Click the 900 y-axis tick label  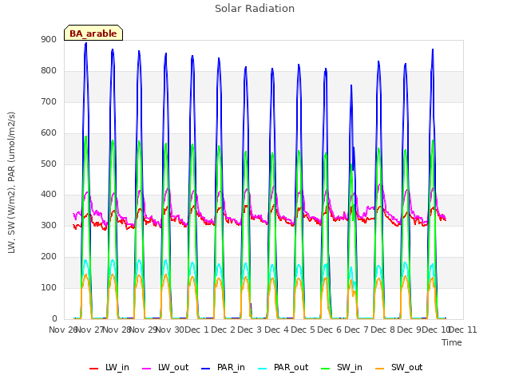[x=49, y=40]
